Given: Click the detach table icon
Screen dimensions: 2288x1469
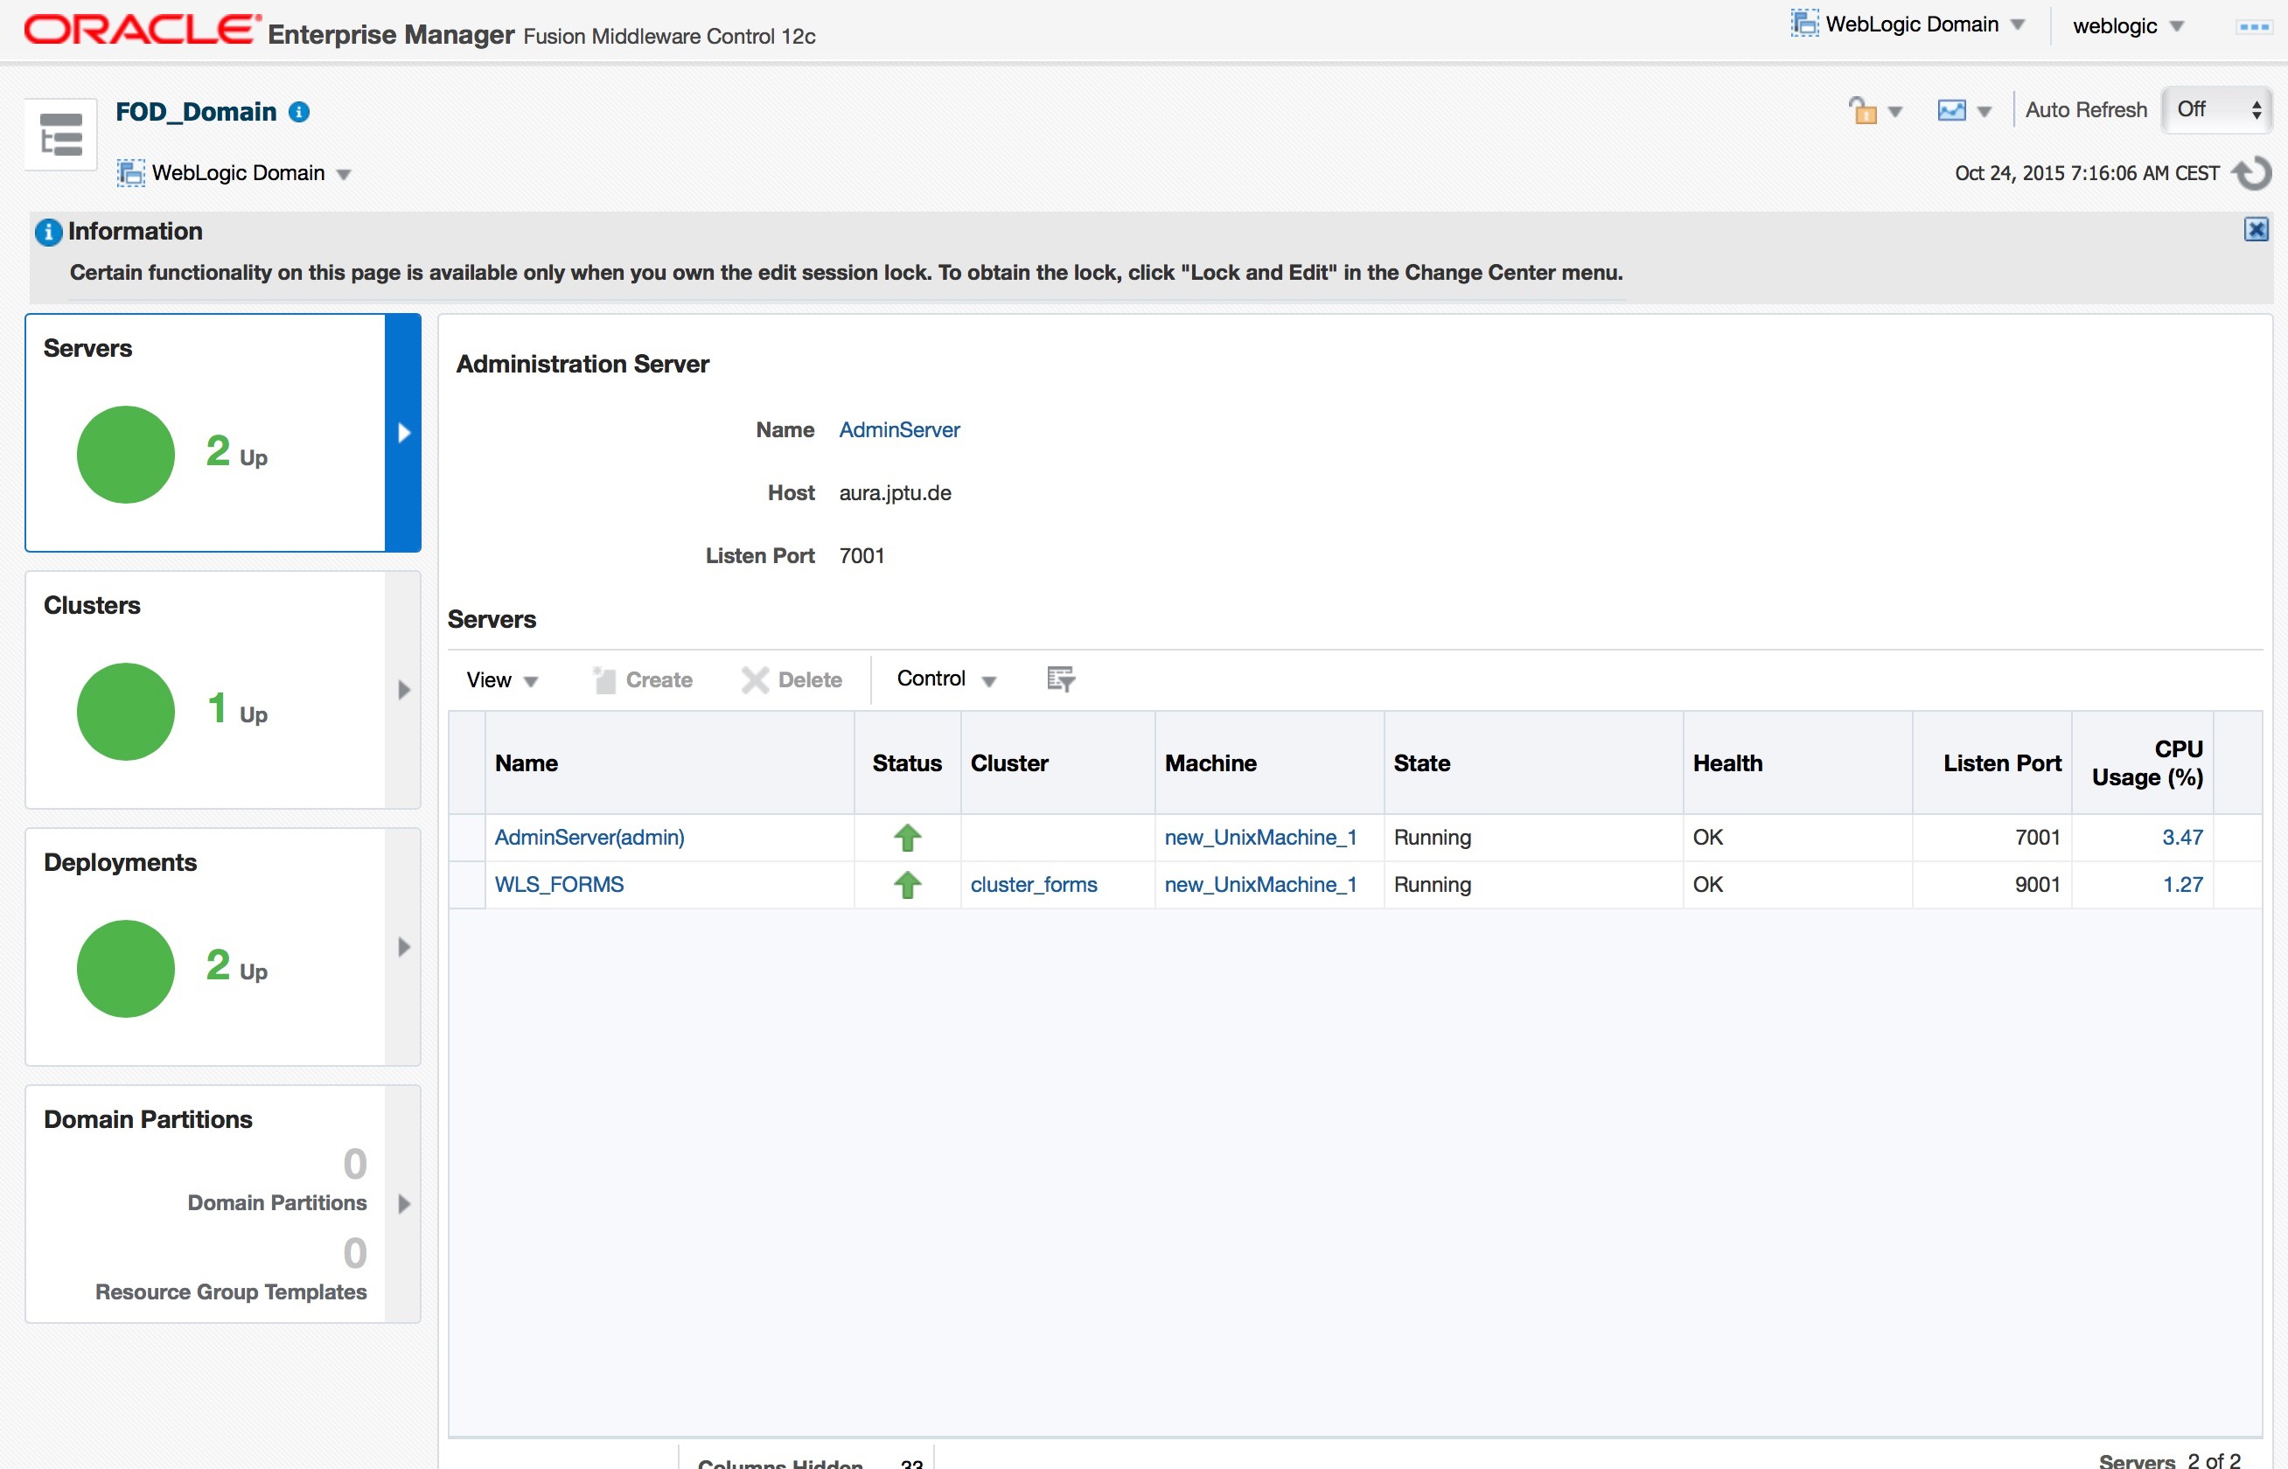Looking at the screenshot, I should click(1060, 679).
